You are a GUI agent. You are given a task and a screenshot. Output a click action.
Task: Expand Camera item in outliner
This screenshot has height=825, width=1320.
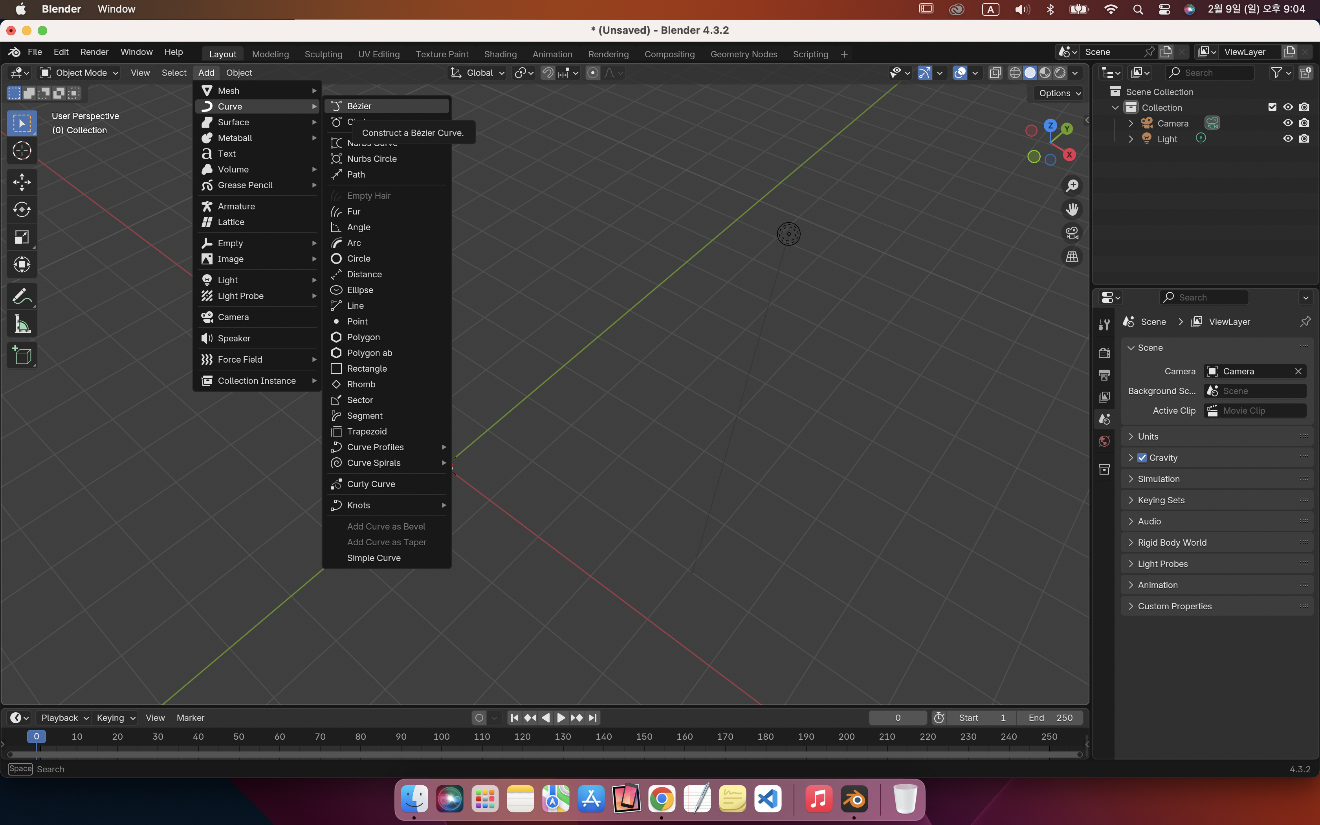(1131, 123)
